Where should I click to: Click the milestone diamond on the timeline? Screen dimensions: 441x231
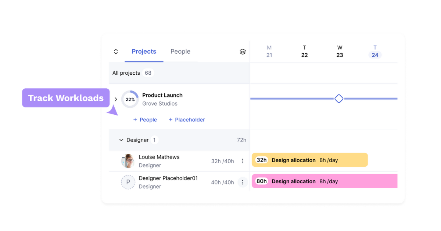(339, 99)
